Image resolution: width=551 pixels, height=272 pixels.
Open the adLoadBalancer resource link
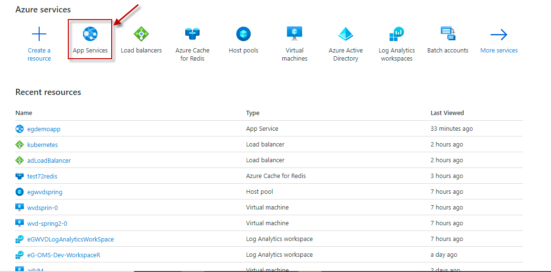tap(49, 160)
